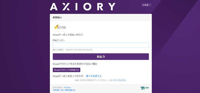Click the VLoad logo image
200x93 pixels.
(60, 27)
